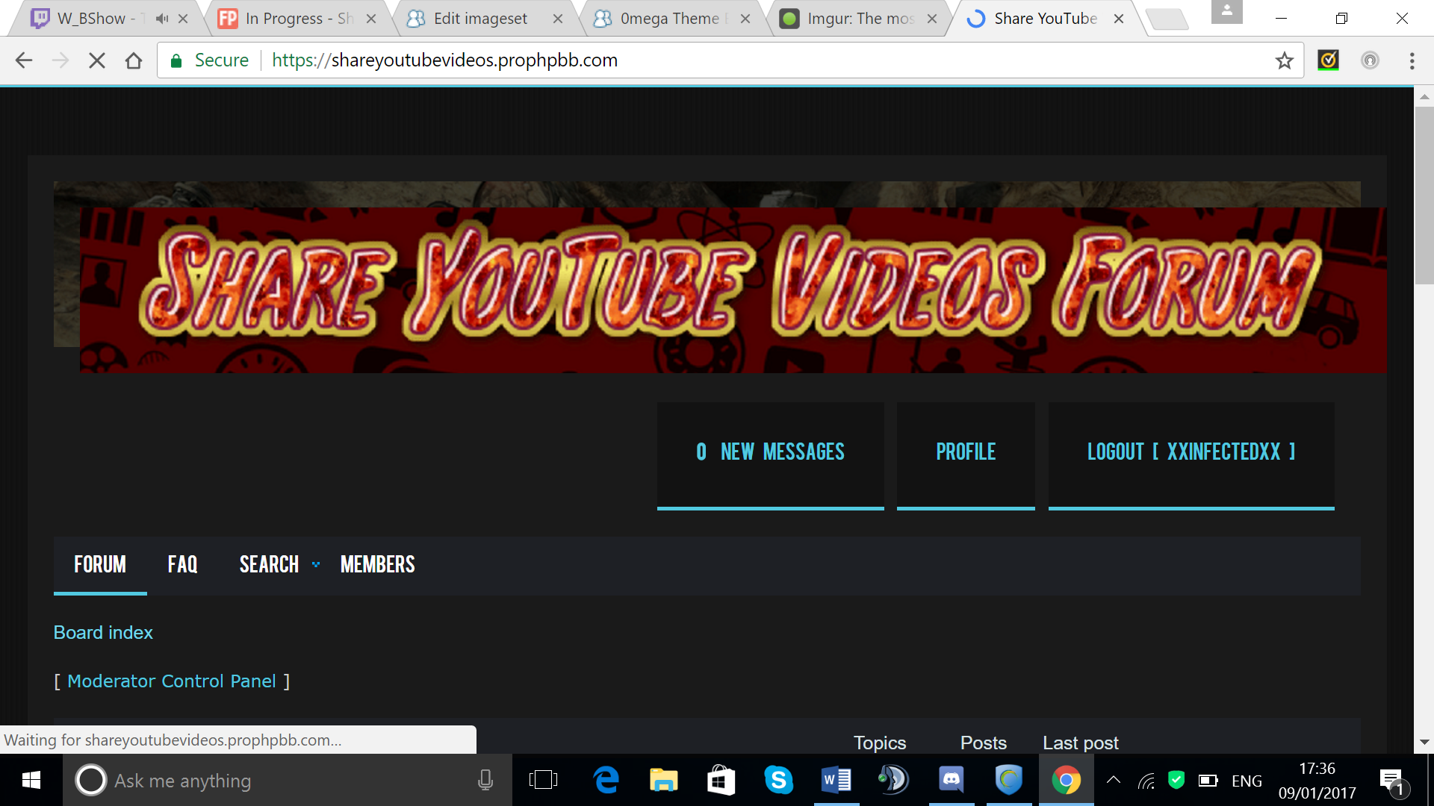Image resolution: width=1434 pixels, height=806 pixels.
Task: Open the yellow checkmark extension
Action: point(1328,60)
